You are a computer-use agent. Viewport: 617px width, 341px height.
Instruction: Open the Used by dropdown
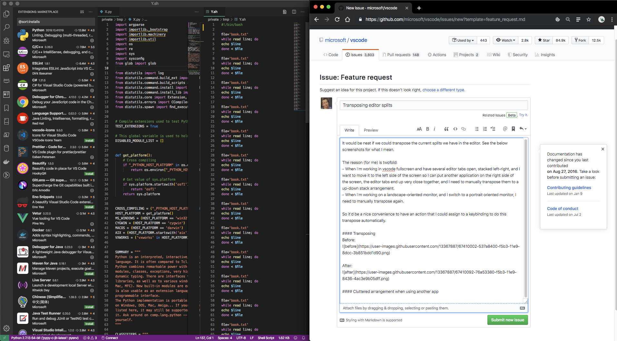click(x=463, y=40)
